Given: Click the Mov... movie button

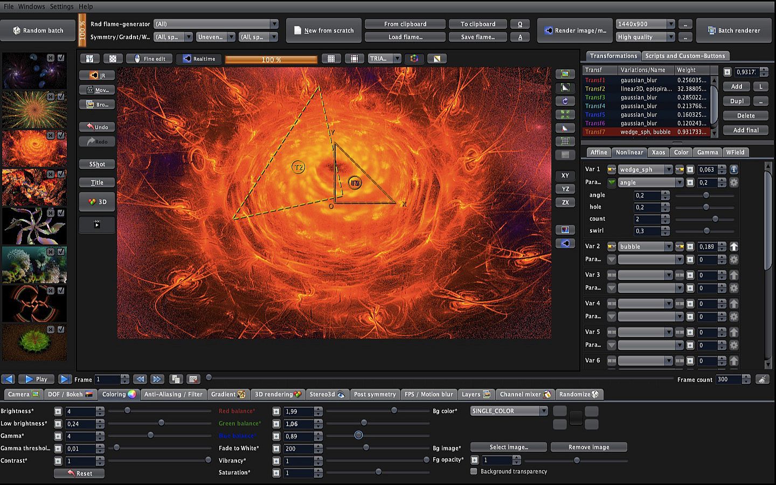Looking at the screenshot, I should click(97, 90).
